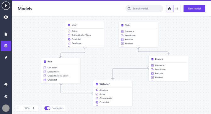
Task: Select the WebUser model card title
Action: pyautogui.click(x=105, y=84)
